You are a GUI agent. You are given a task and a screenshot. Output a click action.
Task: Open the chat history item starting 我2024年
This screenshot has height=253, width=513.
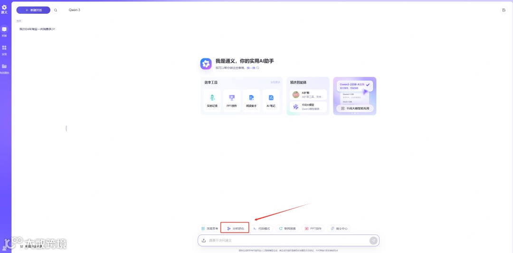pyautogui.click(x=37, y=29)
